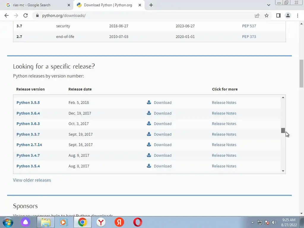
Task: Click Download text for Python 2.7.14
Action: coord(163,145)
